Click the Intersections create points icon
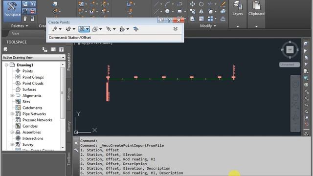The height and width of the screenshot is (176, 313). 68,29
